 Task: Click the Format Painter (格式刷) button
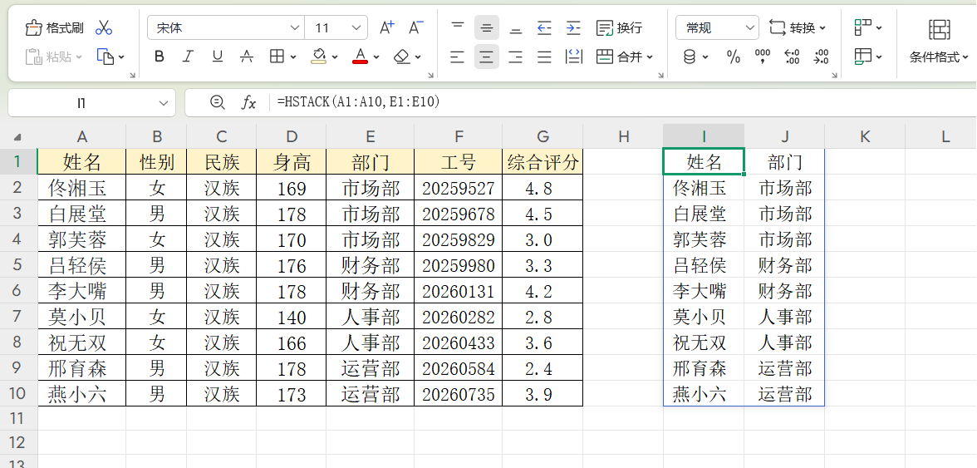coord(55,28)
